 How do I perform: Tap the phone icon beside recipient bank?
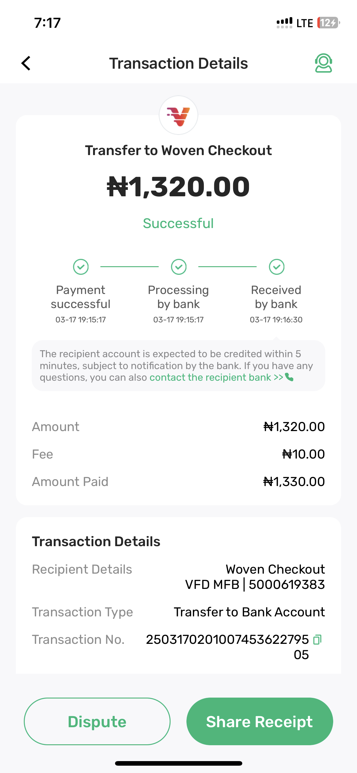289,378
